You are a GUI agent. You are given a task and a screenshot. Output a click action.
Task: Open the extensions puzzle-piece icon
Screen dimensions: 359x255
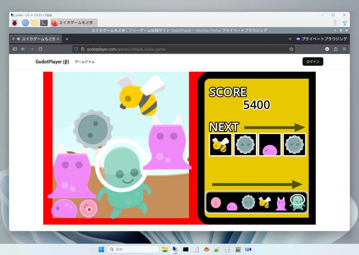click(x=336, y=49)
